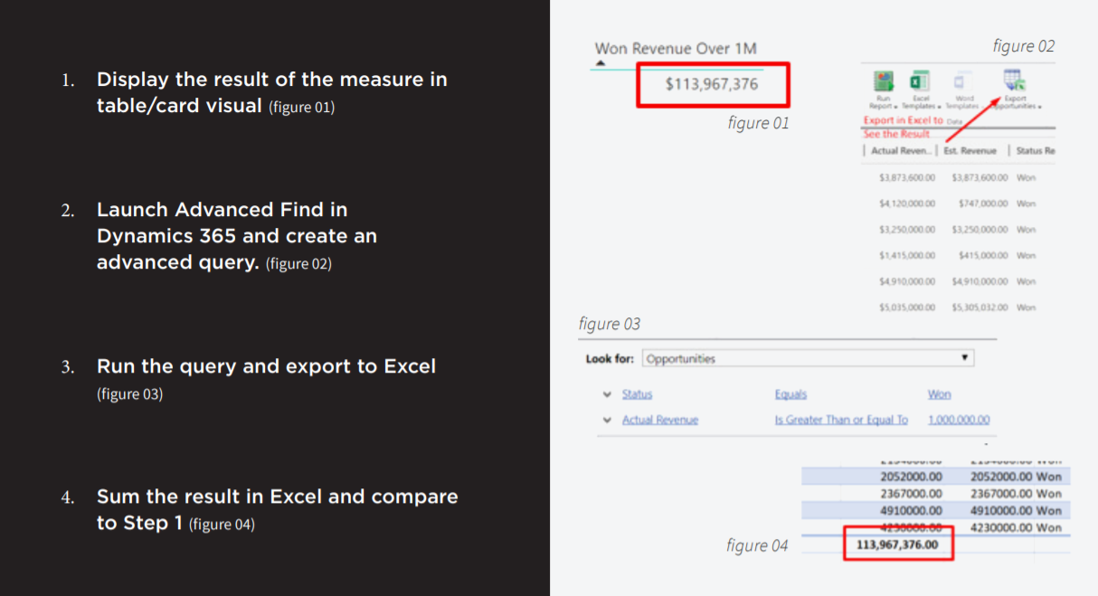Click the Won value link
This screenshot has width=1098, height=596.
(939, 394)
